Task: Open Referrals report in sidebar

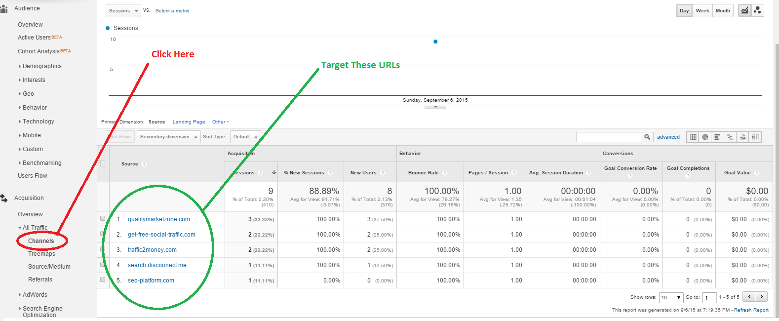Action: point(40,280)
